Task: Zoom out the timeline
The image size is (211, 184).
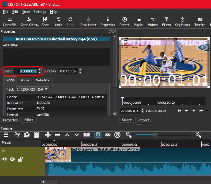Action: click(x=128, y=135)
